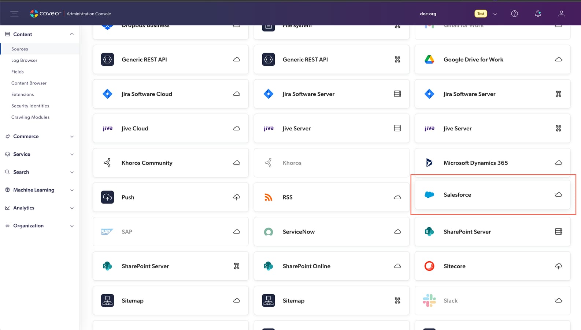
Task: Click the Slack logo
Action: coord(429,300)
